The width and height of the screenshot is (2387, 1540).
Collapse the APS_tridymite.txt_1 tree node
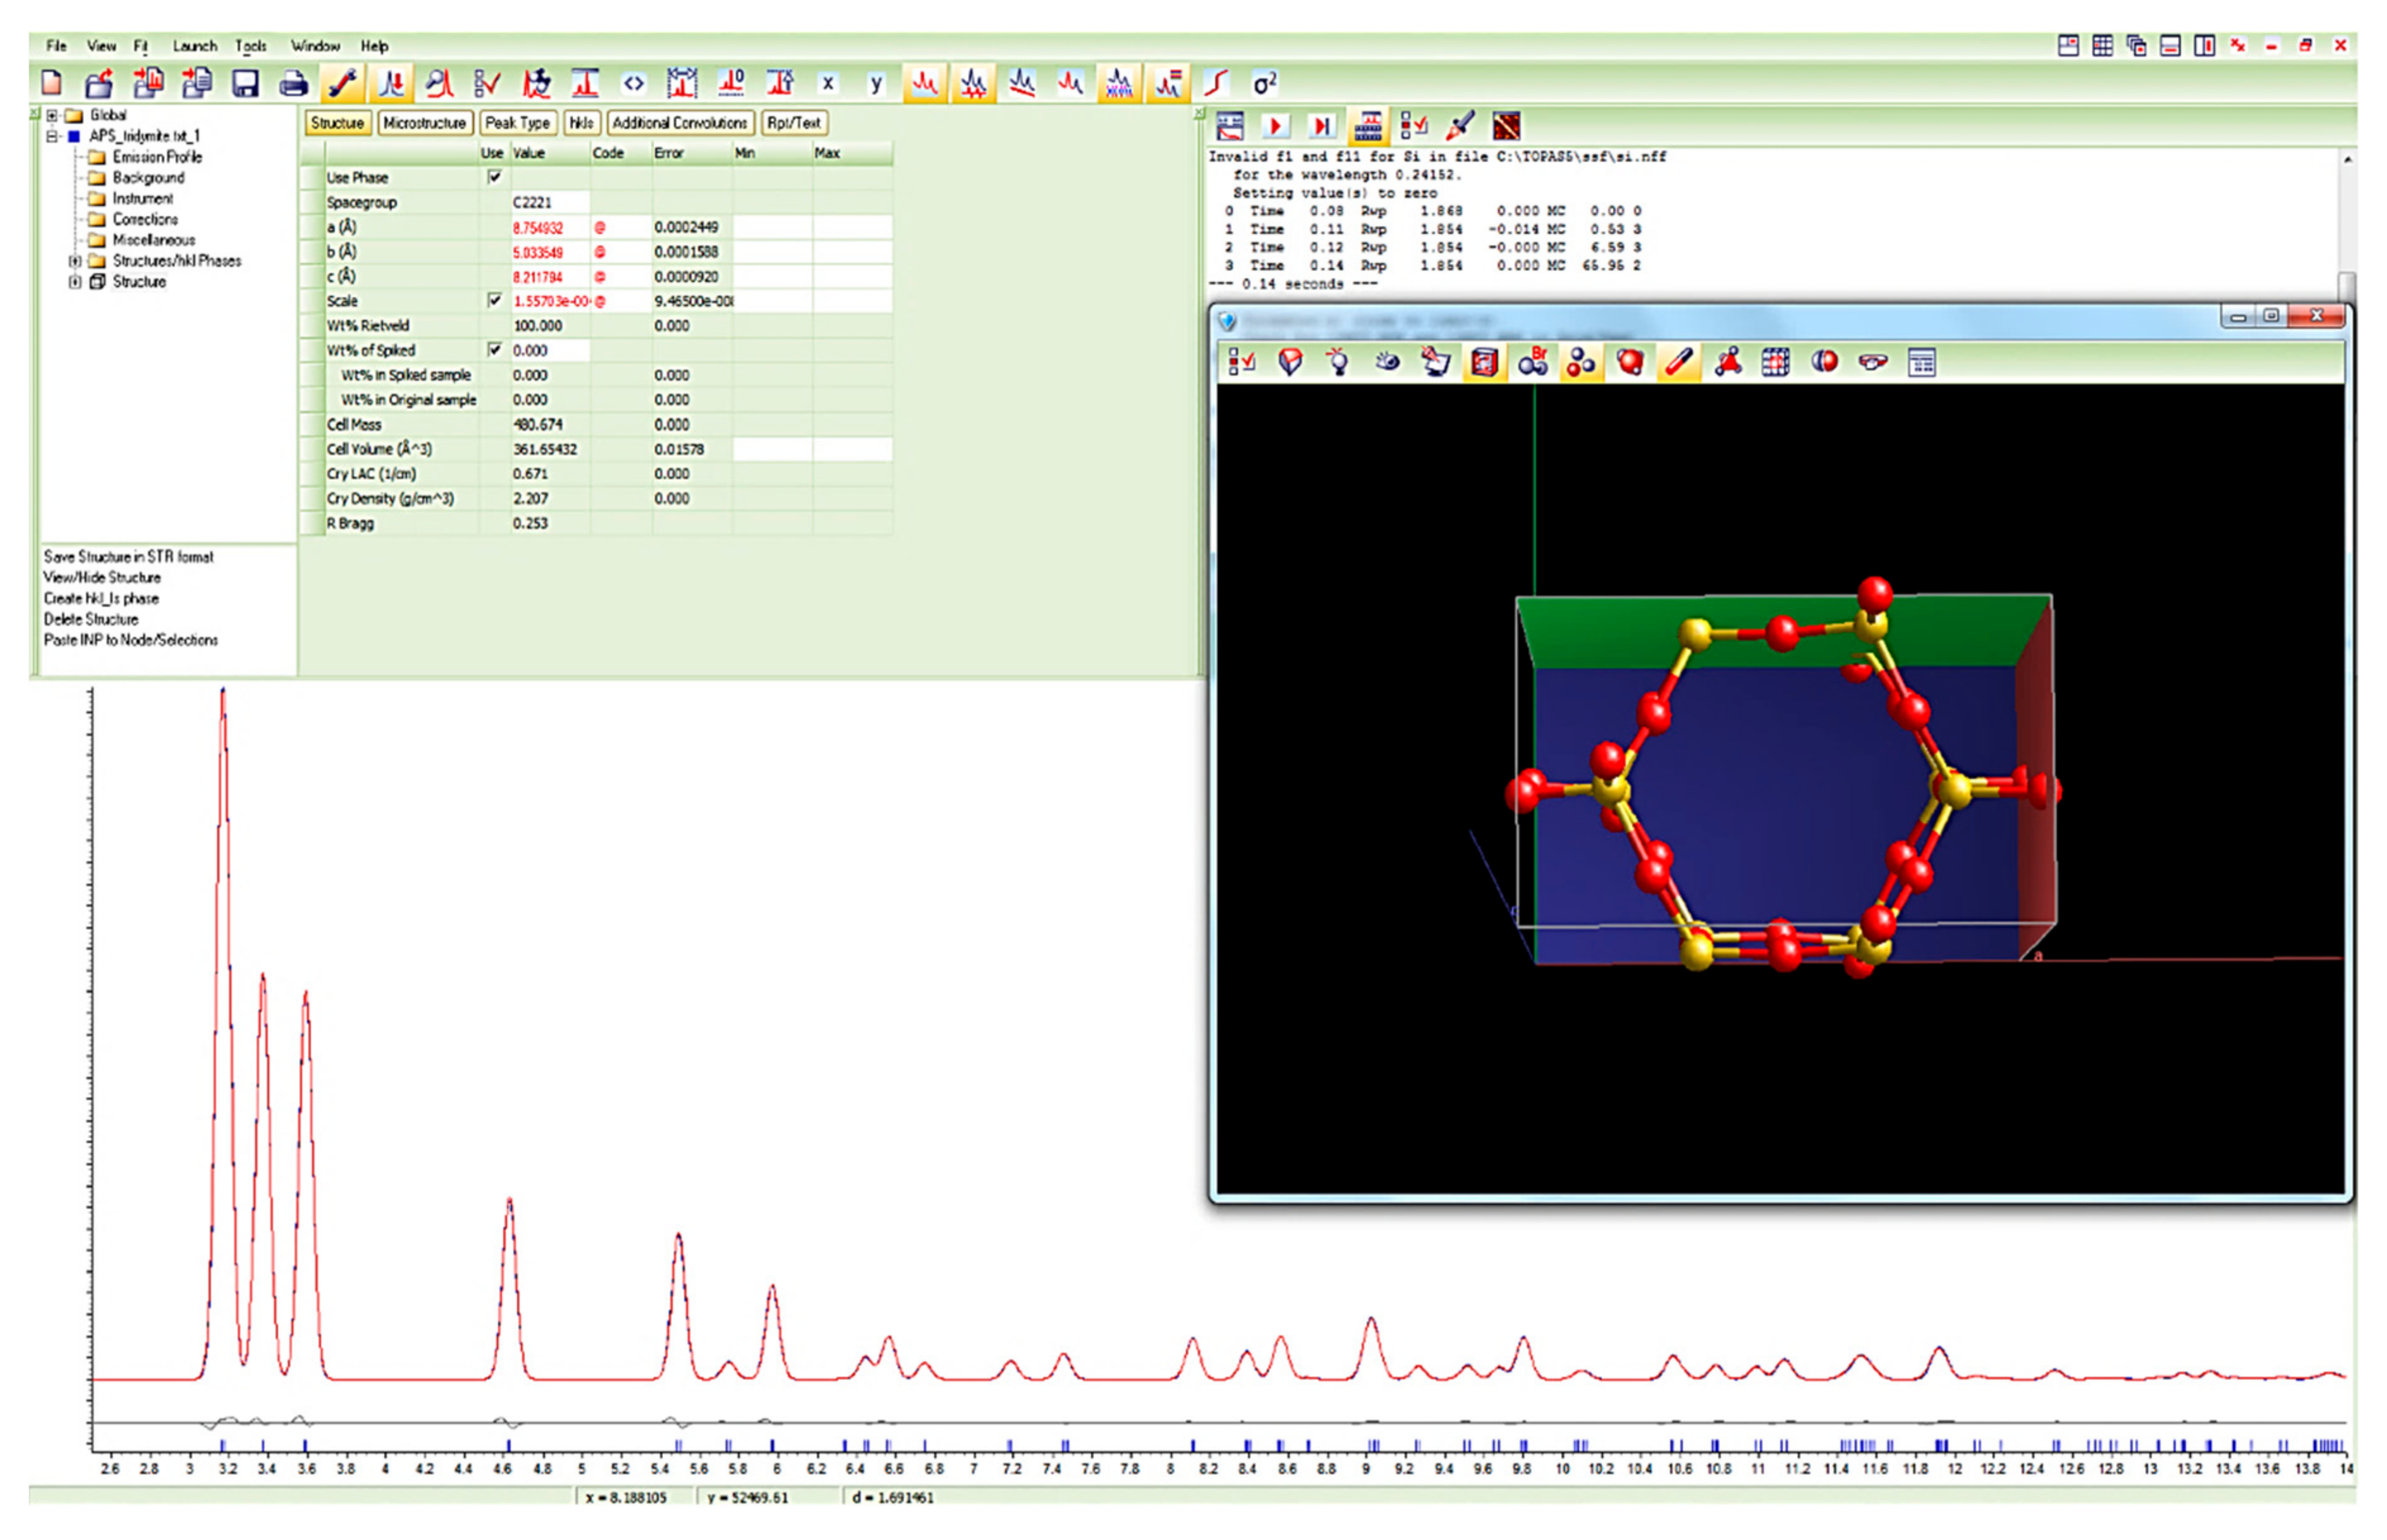52,136
